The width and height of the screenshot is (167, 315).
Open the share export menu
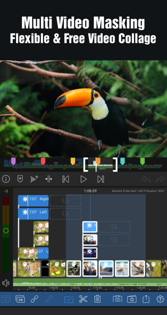pyautogui.click(x=146, y=299)
